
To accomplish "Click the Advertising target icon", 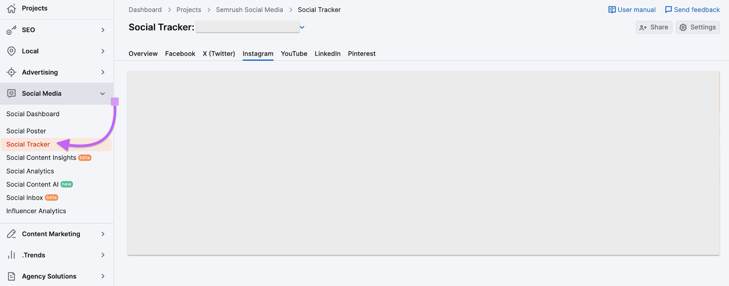I will coord(11,72).
